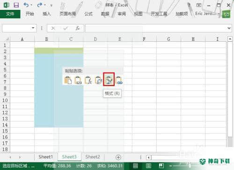Click the Undo arrow icon

pos(26,5)
